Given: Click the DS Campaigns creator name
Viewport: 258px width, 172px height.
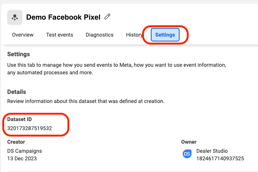Looking at the screenshot, I should coord(25,151).
